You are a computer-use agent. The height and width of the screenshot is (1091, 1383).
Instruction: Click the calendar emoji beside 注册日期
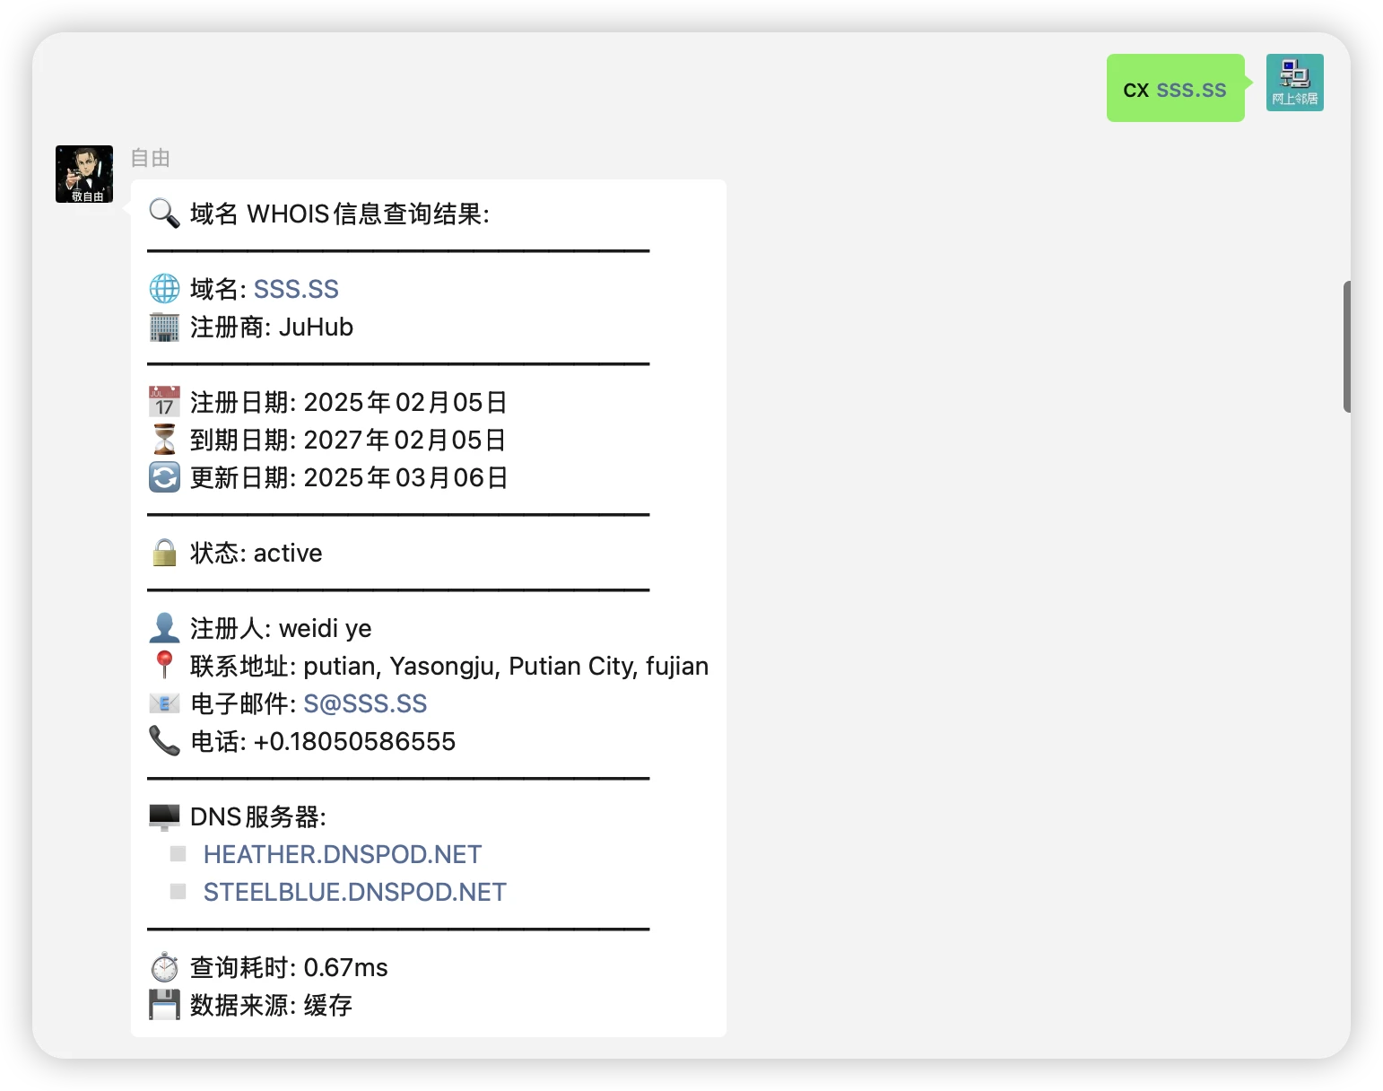(x=164, y=402)
